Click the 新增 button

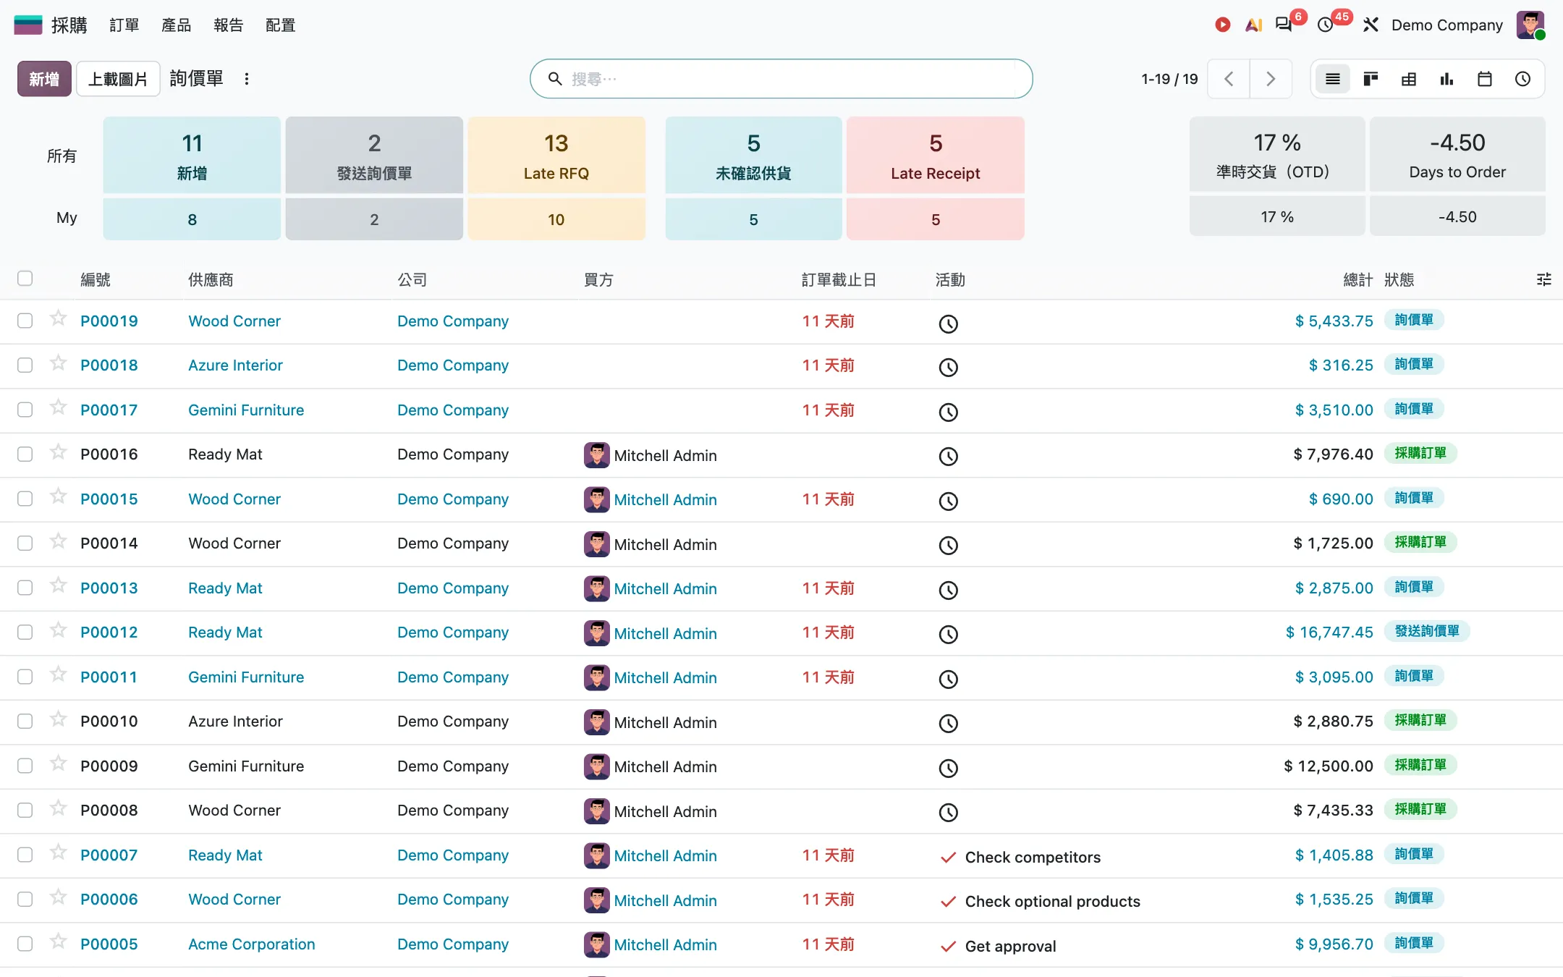pos(44,79)
